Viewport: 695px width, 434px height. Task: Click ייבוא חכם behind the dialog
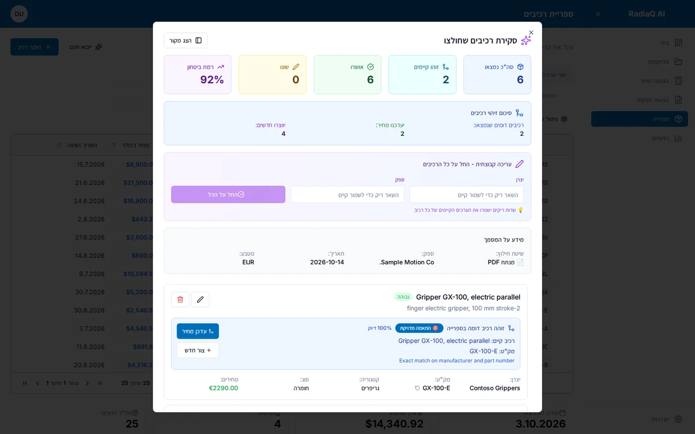tap(86, 47)
